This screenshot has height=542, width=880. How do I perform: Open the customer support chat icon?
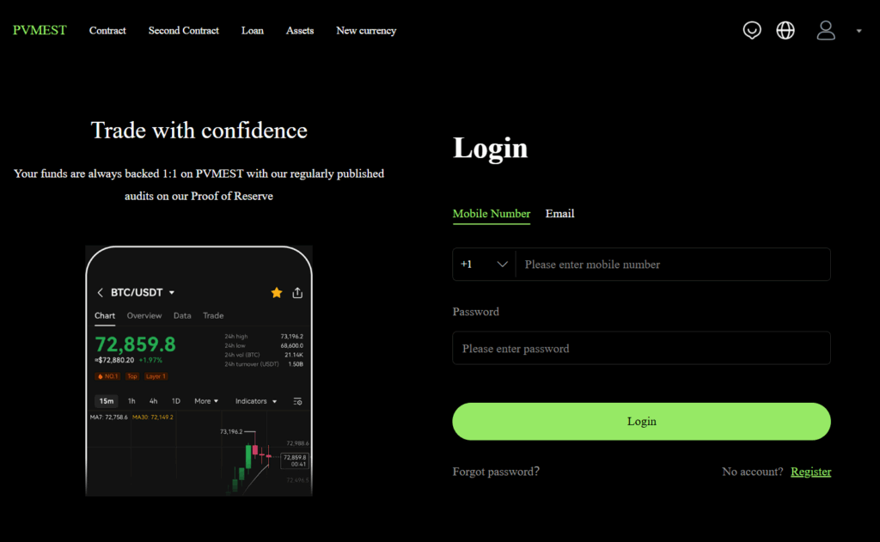pyautogui.click(x=752, y=31)
